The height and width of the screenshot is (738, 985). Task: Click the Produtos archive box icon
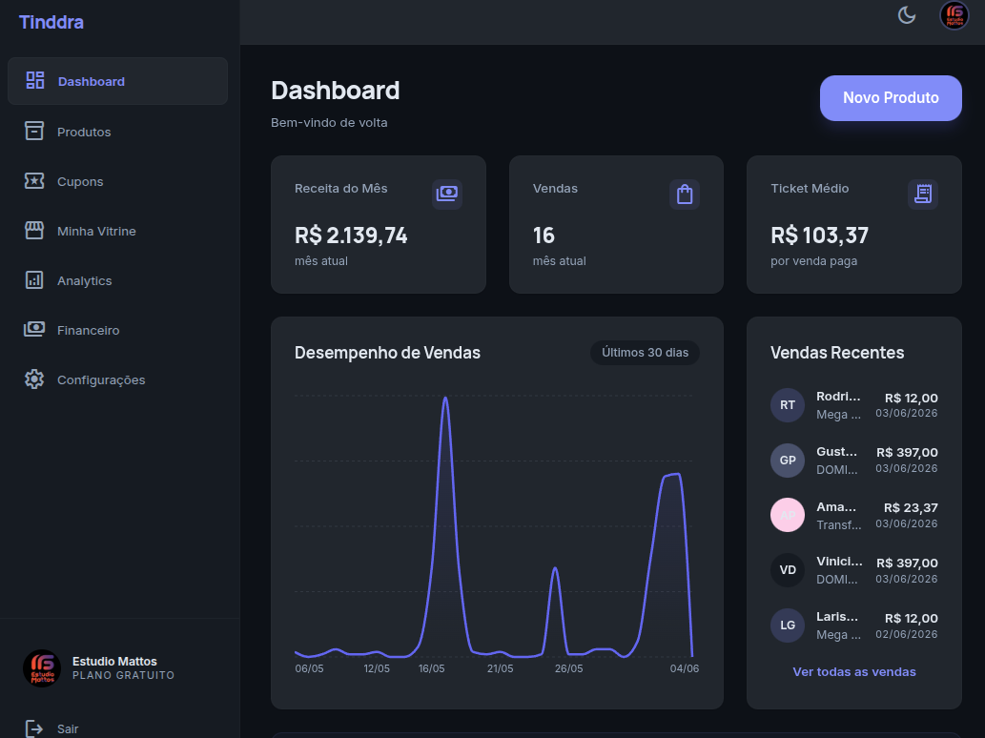(x=34, y=131)
